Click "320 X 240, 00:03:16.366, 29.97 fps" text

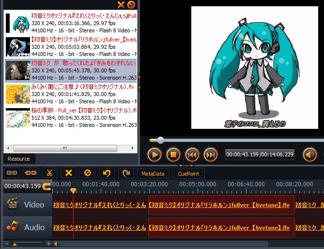tap(73, 23)
